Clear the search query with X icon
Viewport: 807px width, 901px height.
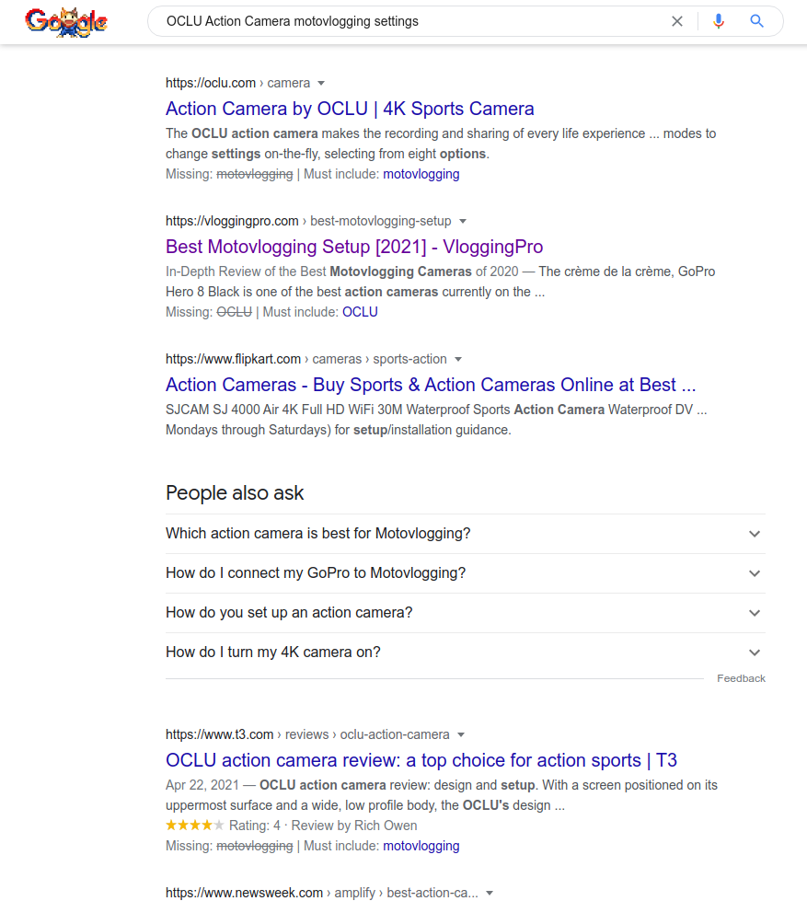click(x=677, y=21)
